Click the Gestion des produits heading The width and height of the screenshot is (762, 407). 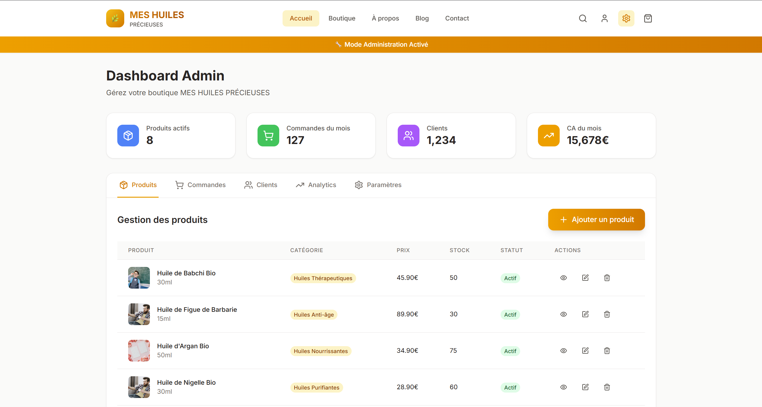[162, 220]
